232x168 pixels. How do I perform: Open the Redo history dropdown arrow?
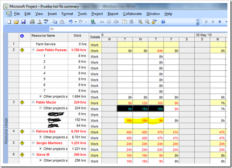pos(86,22)
